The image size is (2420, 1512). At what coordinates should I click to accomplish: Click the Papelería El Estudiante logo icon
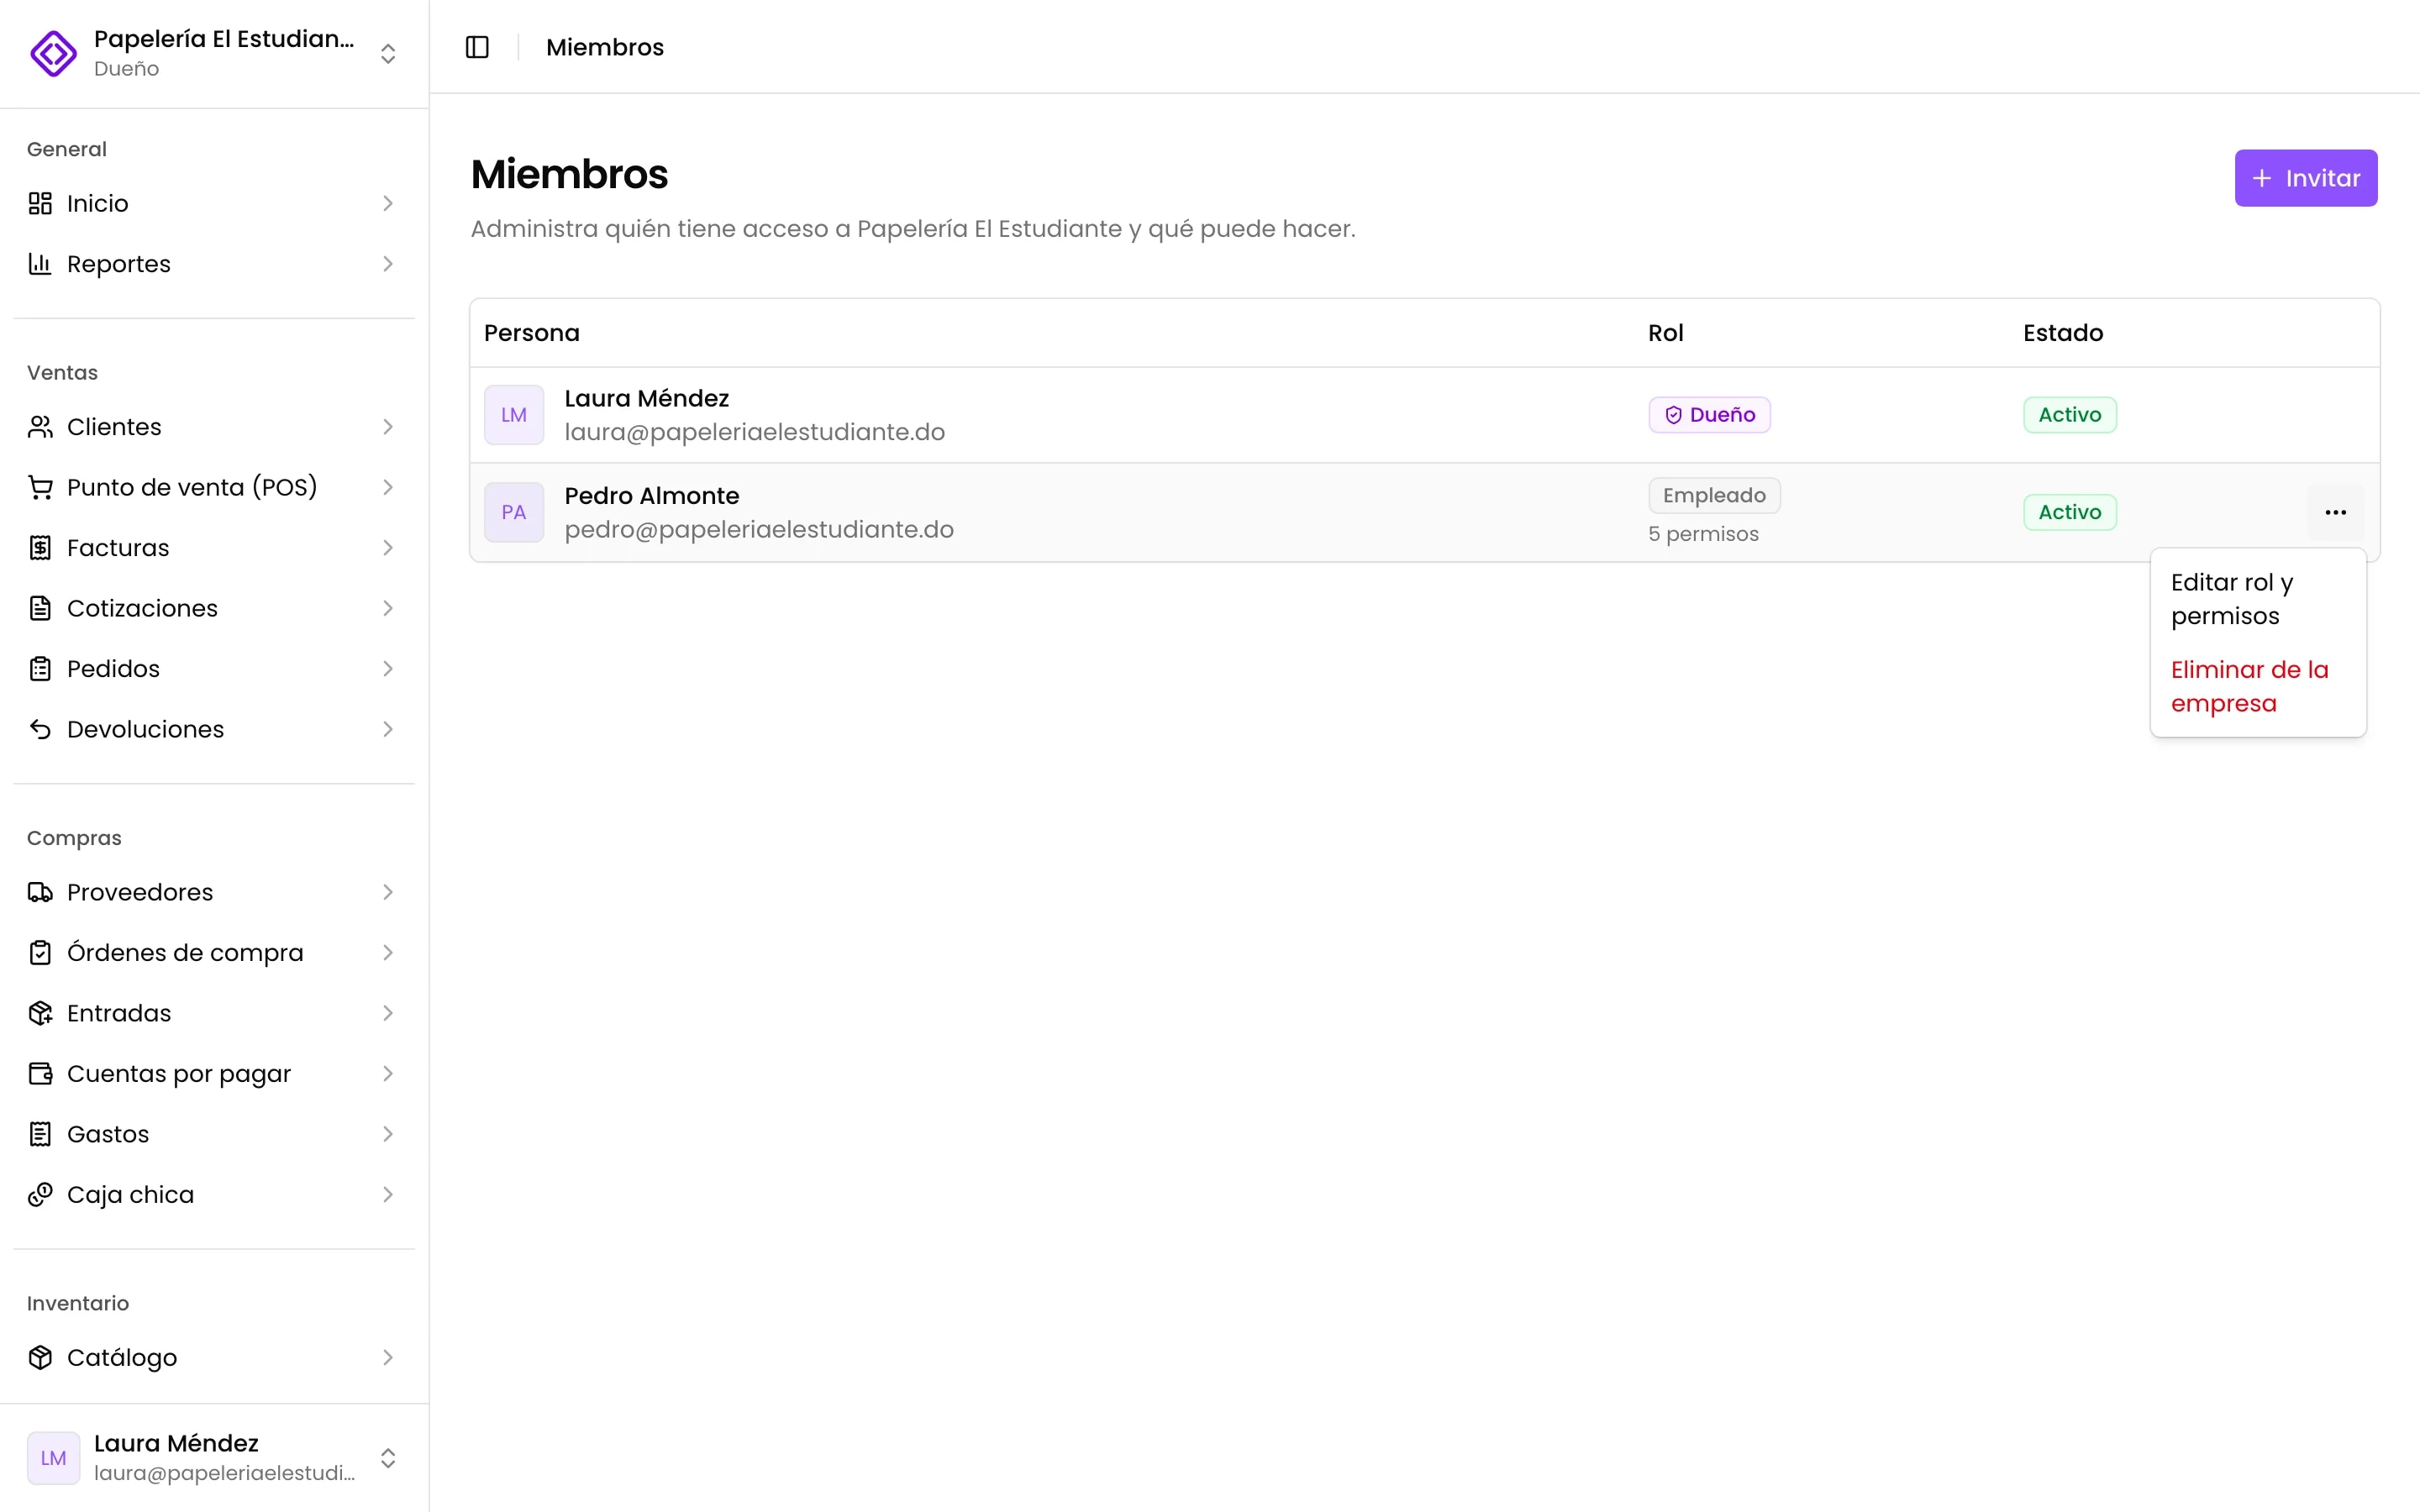pyautogui.click(x=53, y=53)
